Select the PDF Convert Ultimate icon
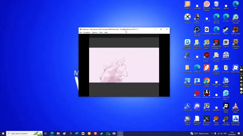Image resolution: width=243 pixels, height=136 pixels. pos(235,19)
